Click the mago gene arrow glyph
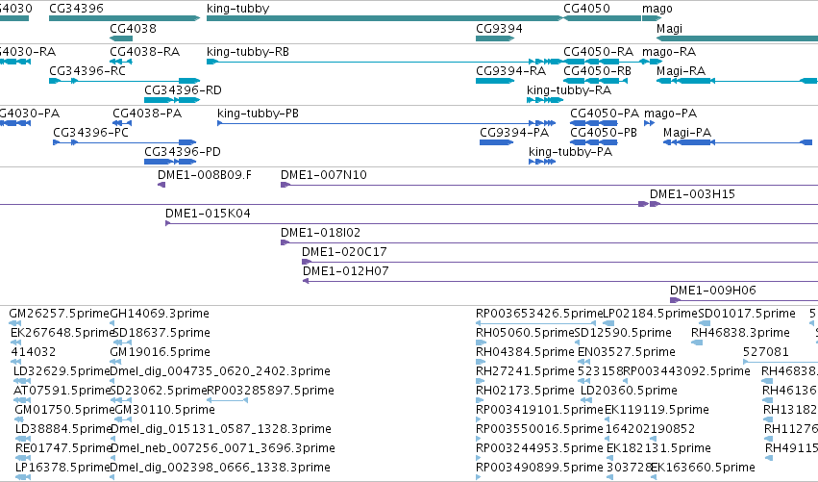This screenshot has height=482, width=818. click(x=652, y=18)
